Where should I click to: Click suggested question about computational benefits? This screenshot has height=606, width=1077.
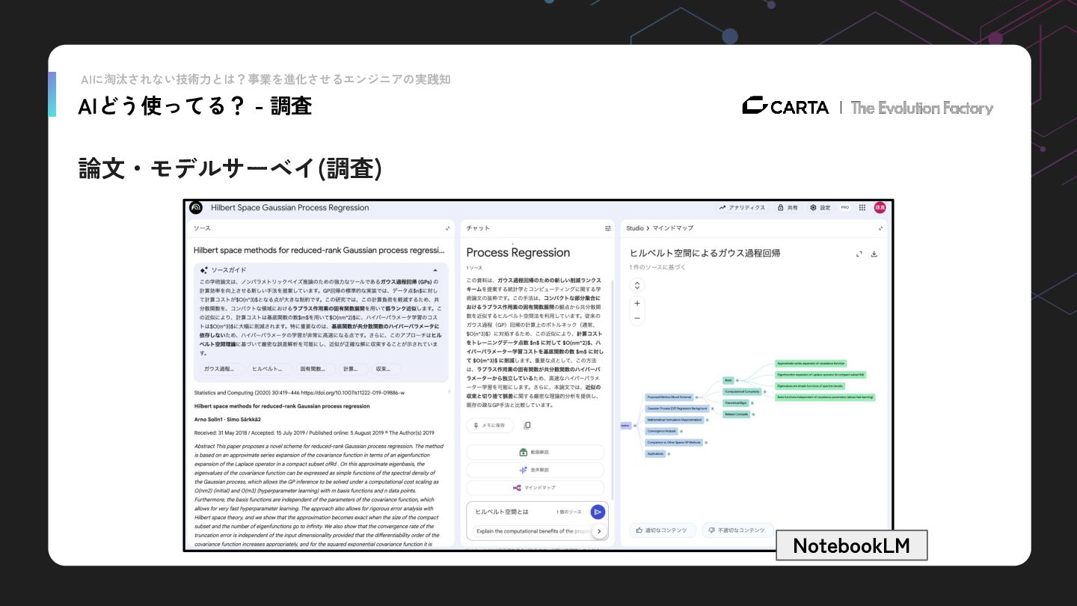pyautogui.click(x=530, y=531)
